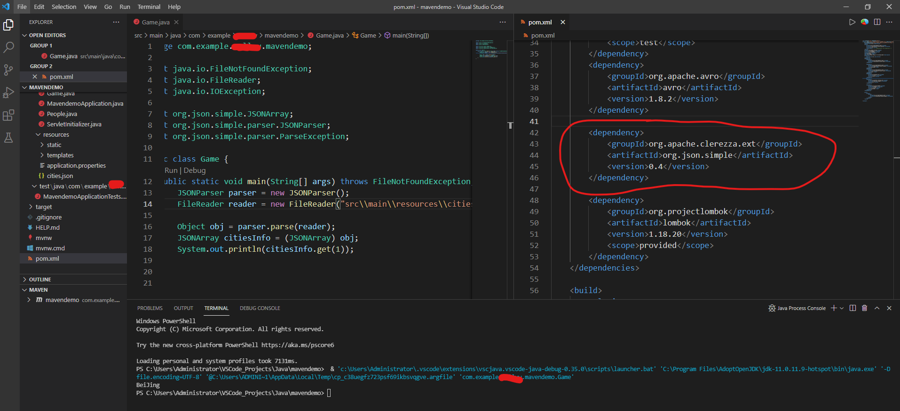Switch to the PROBLEMS panel tab
The image size is (900, 411).
coord(150,308)
